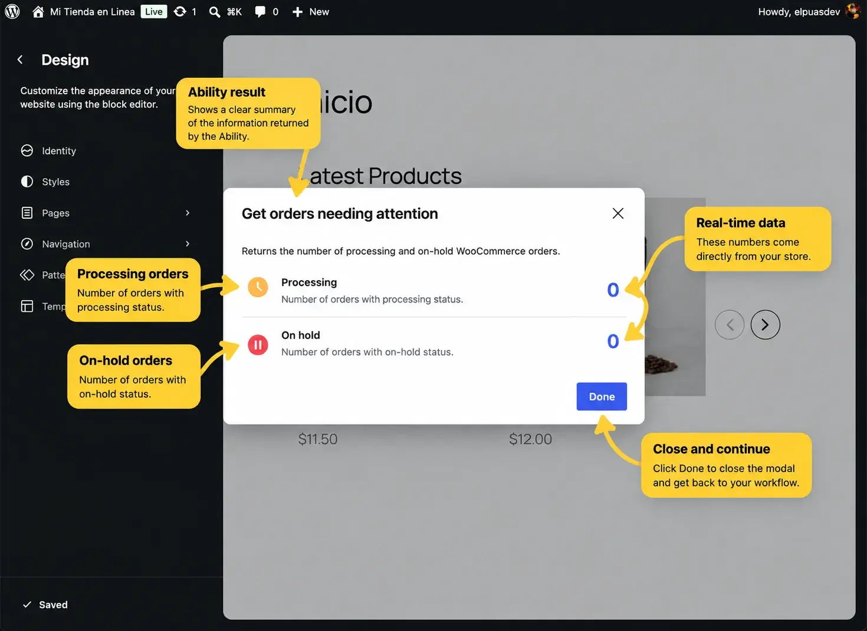
Task: Open the search command palette icon
Action: (x=215, y=12)
